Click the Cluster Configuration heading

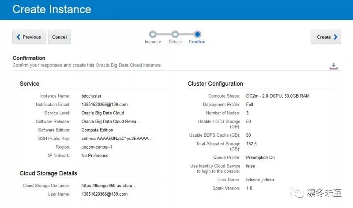tap(215, 84)
